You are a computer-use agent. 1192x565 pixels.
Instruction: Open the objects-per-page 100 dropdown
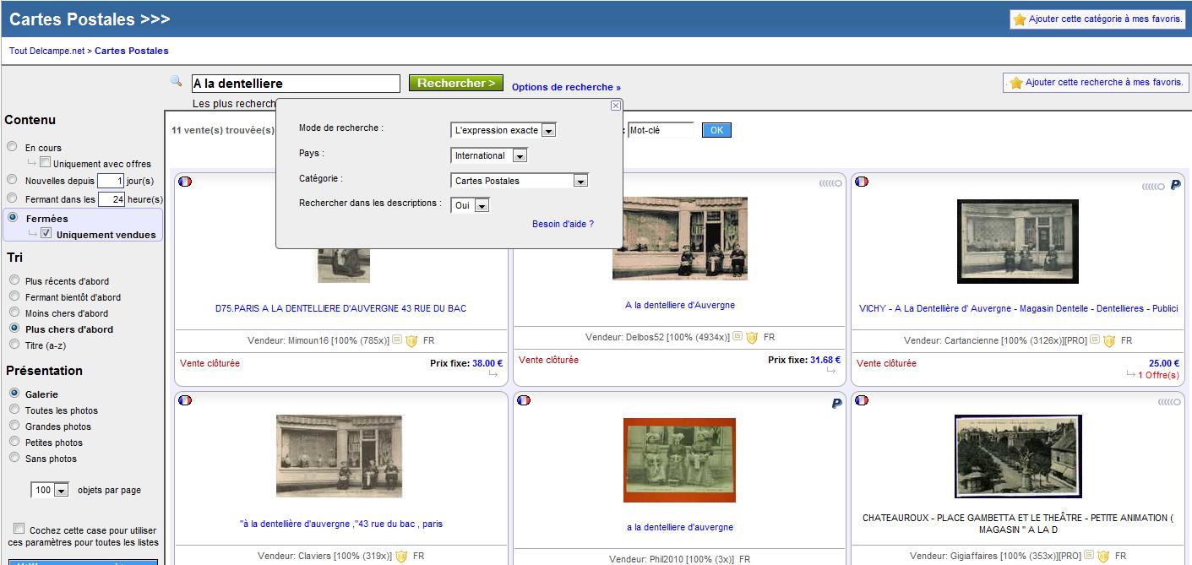pyautogui.click(x=50, y=491)
